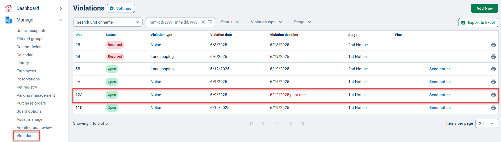
Task: Click the Add New button
Action: coord(484,8)
